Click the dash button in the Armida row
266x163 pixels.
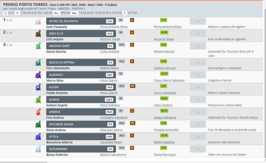click(198, 112)
